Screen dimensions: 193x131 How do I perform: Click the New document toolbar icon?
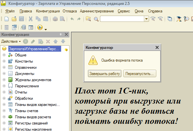pos(7,19)
